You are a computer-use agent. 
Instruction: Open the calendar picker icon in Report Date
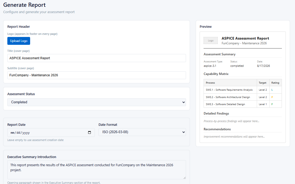89,132
